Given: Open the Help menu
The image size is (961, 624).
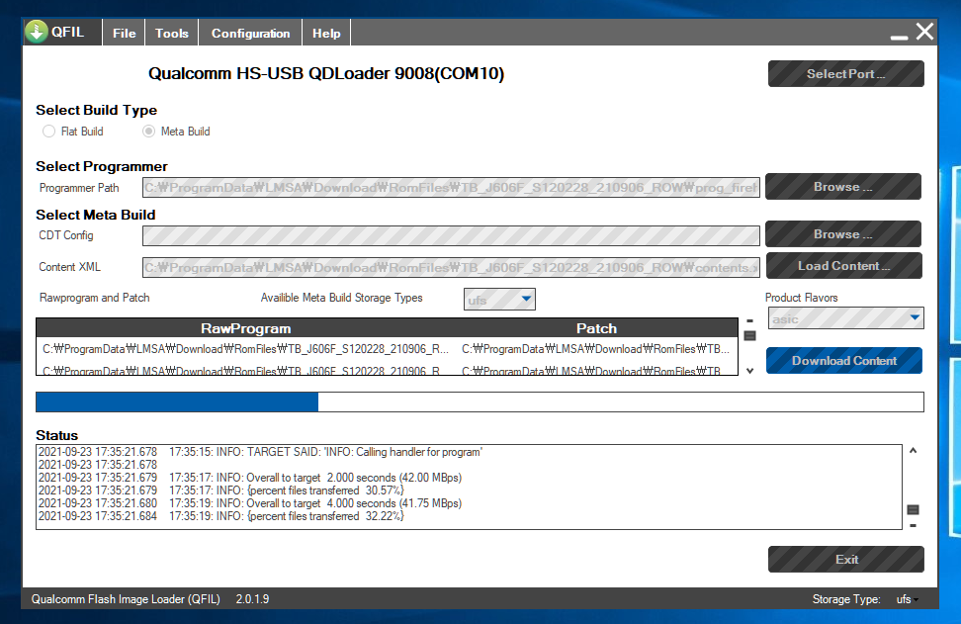Looking at the screenshot, I should click(x=326, y=33).
